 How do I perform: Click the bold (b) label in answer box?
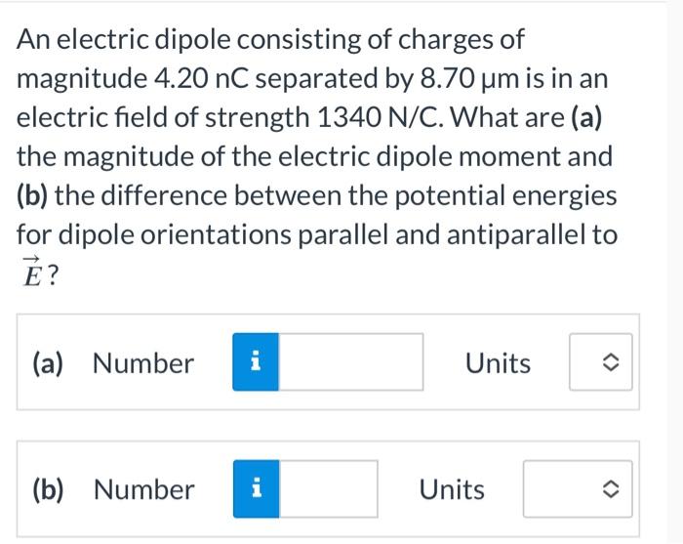point(49,489)
